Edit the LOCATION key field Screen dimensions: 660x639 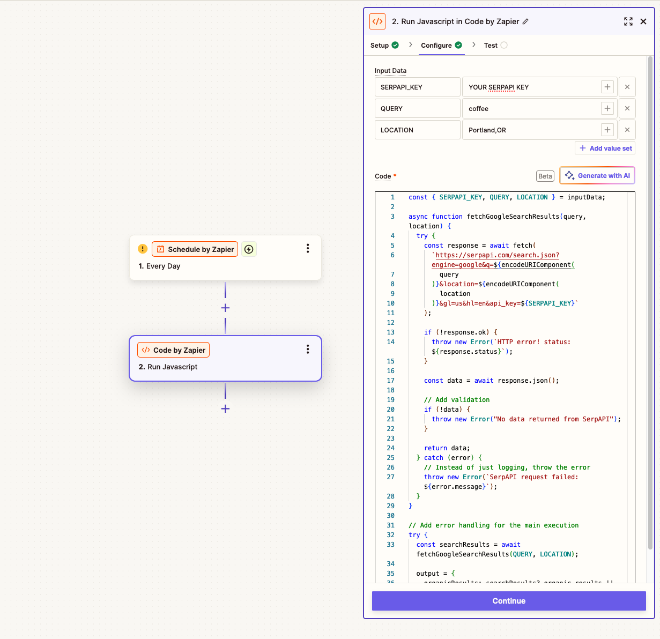[x=418, y=130]
